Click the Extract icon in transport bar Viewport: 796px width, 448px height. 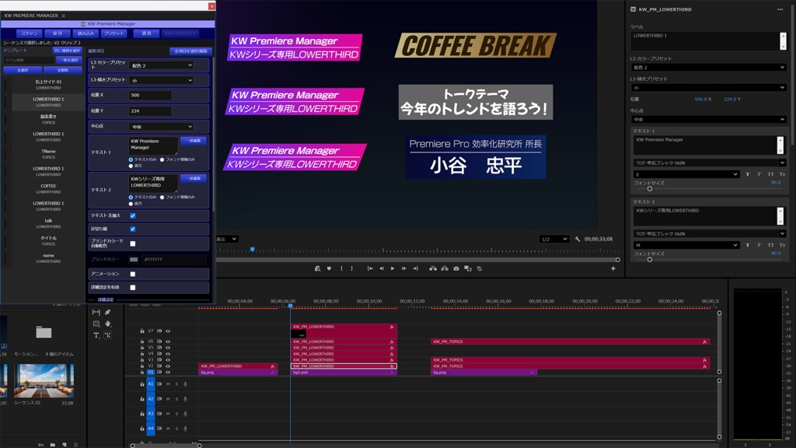(444, 268)
